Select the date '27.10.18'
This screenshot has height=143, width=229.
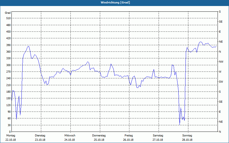pos(158,140)
